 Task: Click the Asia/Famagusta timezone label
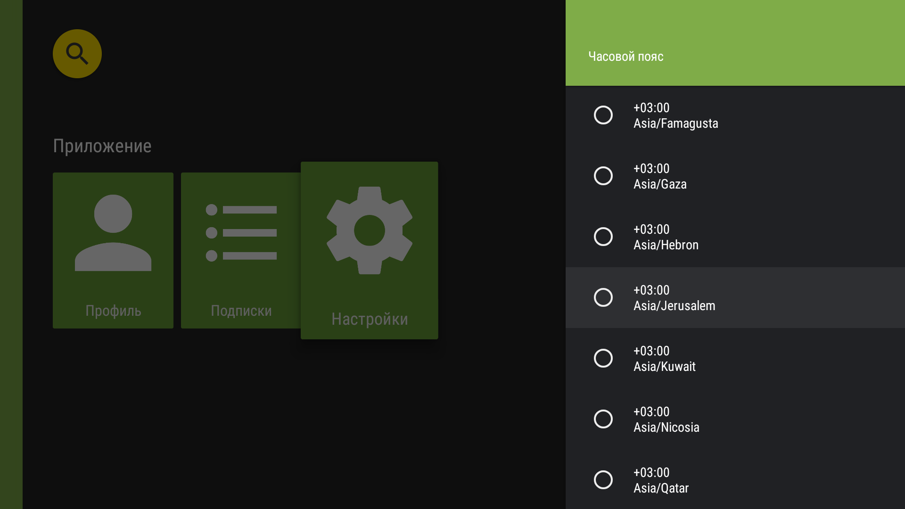[x=676, y=123]
